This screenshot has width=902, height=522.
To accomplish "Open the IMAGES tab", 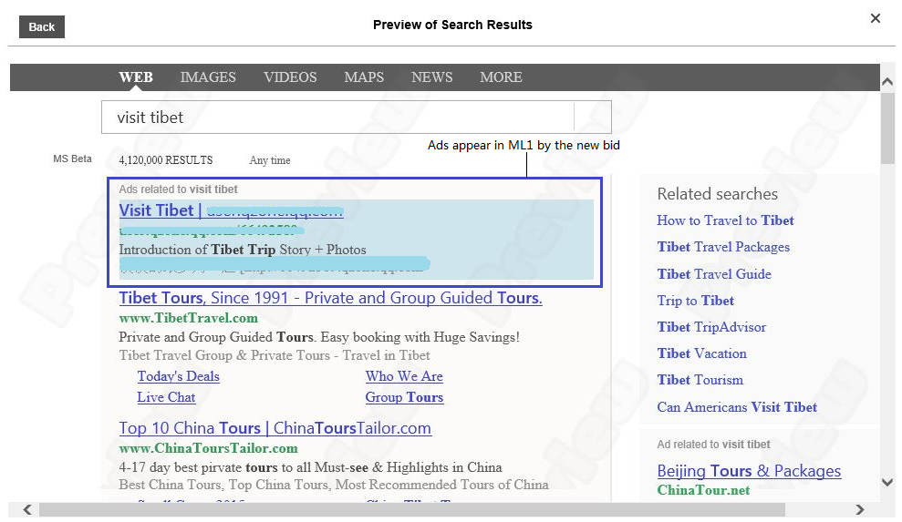I will click(208, 77).
